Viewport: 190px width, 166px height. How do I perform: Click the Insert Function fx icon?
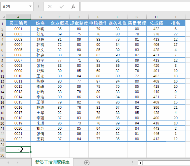73,7
